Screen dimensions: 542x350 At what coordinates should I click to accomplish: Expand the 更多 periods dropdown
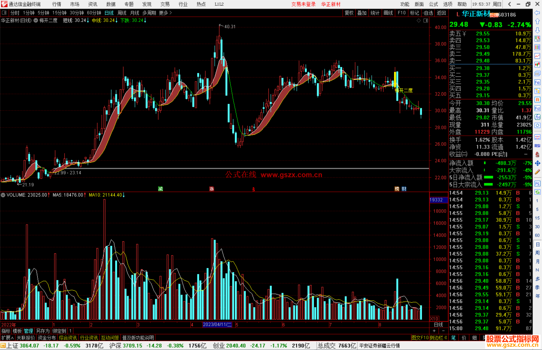165,13
